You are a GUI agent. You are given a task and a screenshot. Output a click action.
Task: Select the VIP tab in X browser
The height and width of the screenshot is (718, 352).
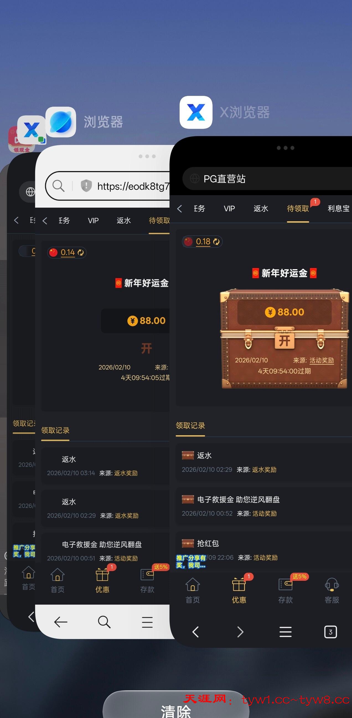(229, 208)
